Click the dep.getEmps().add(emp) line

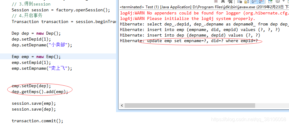point(40,92)
